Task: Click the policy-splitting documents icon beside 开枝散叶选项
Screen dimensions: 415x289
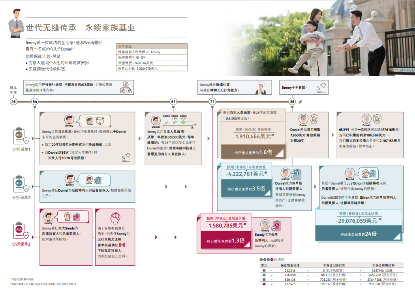Action: coord(126,87)
